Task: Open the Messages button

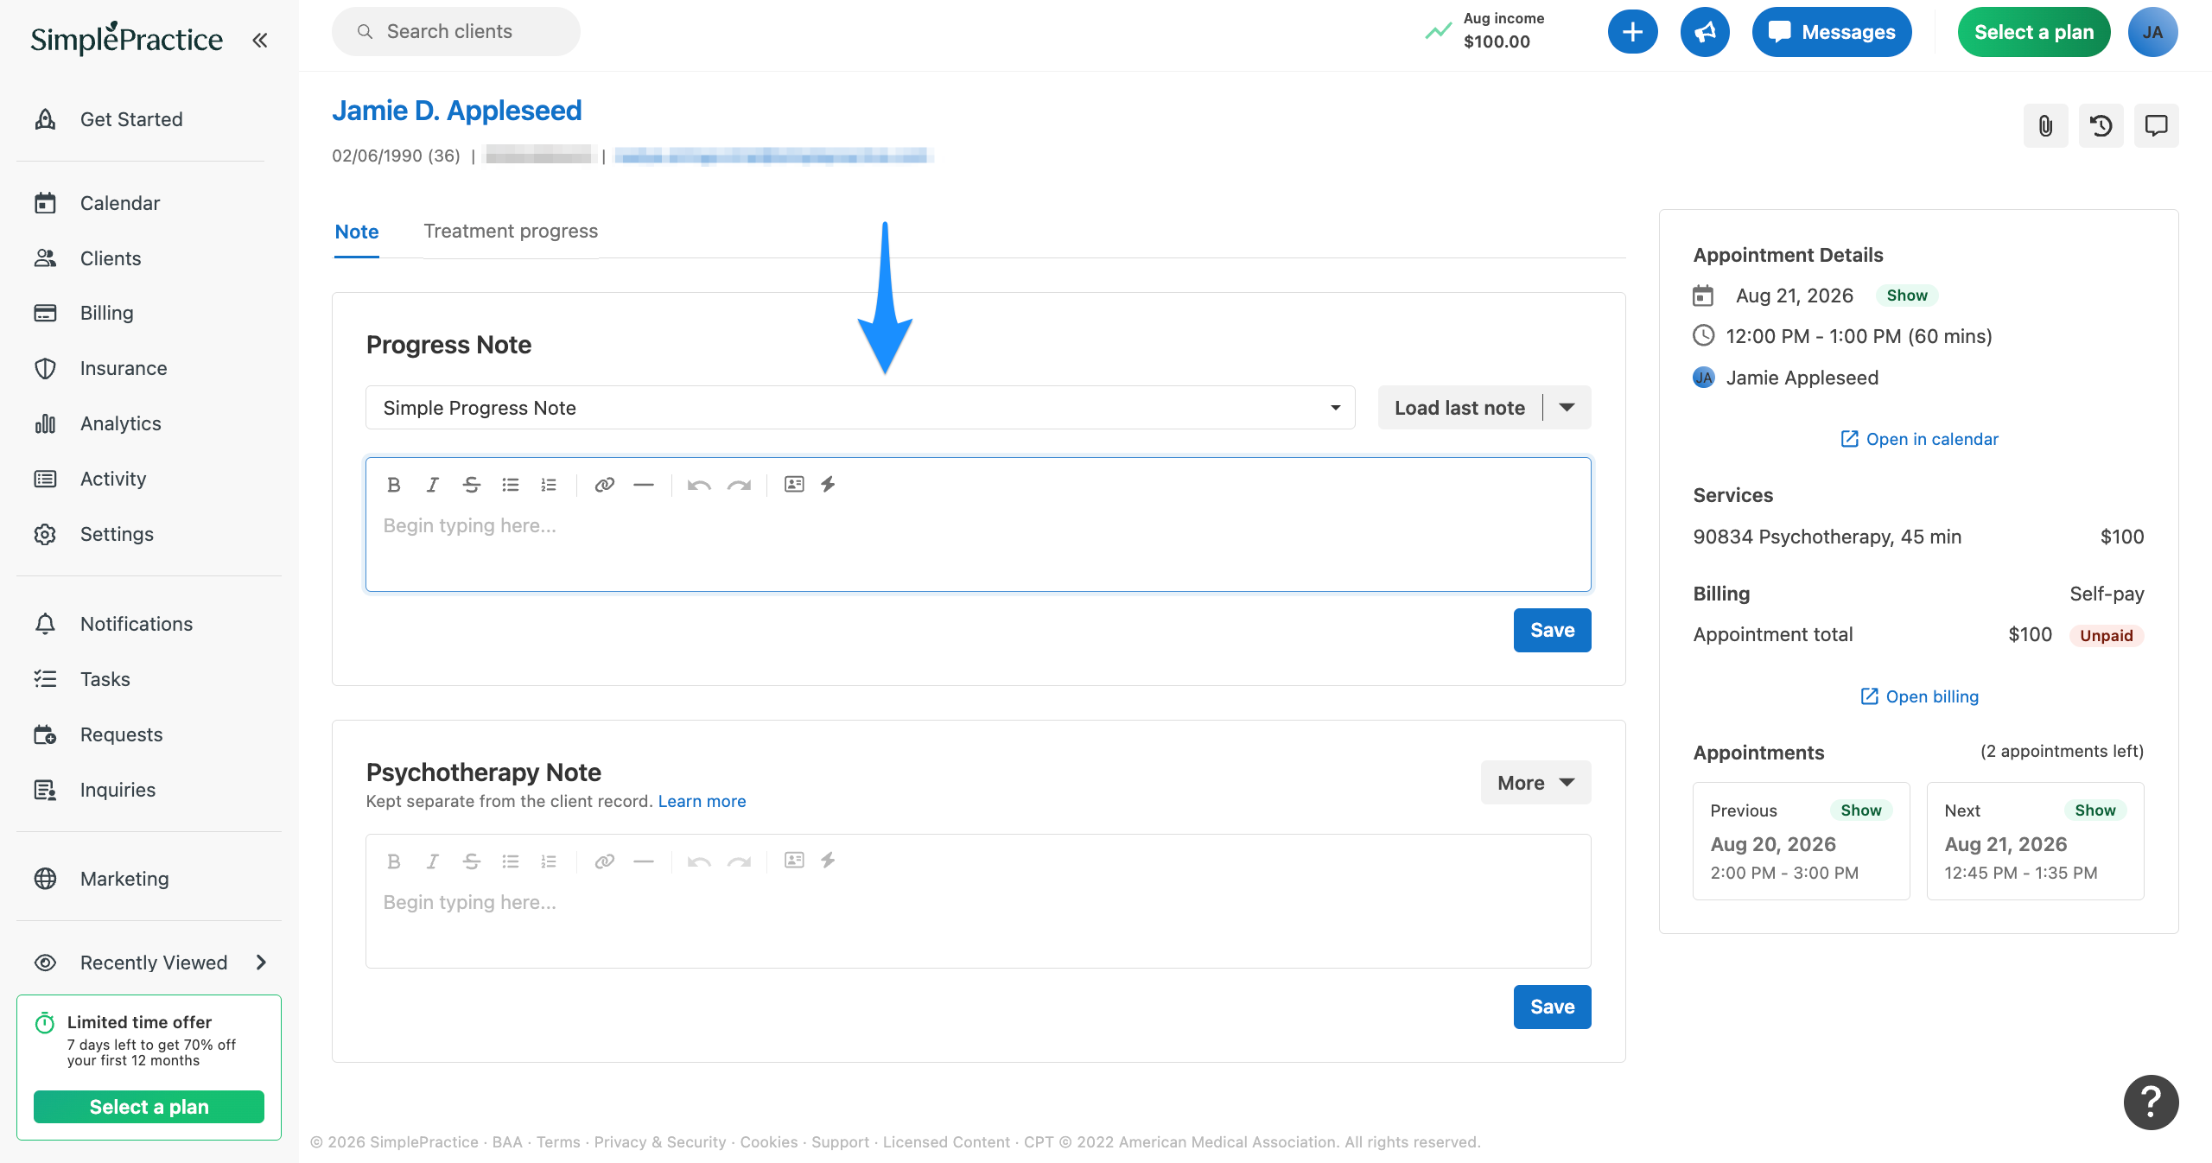Action: (x=1832, y=32)
